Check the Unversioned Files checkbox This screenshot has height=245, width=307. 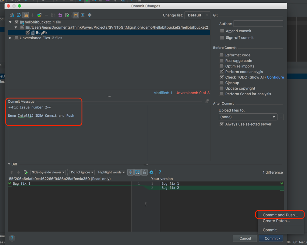click(x=17, y=38)
